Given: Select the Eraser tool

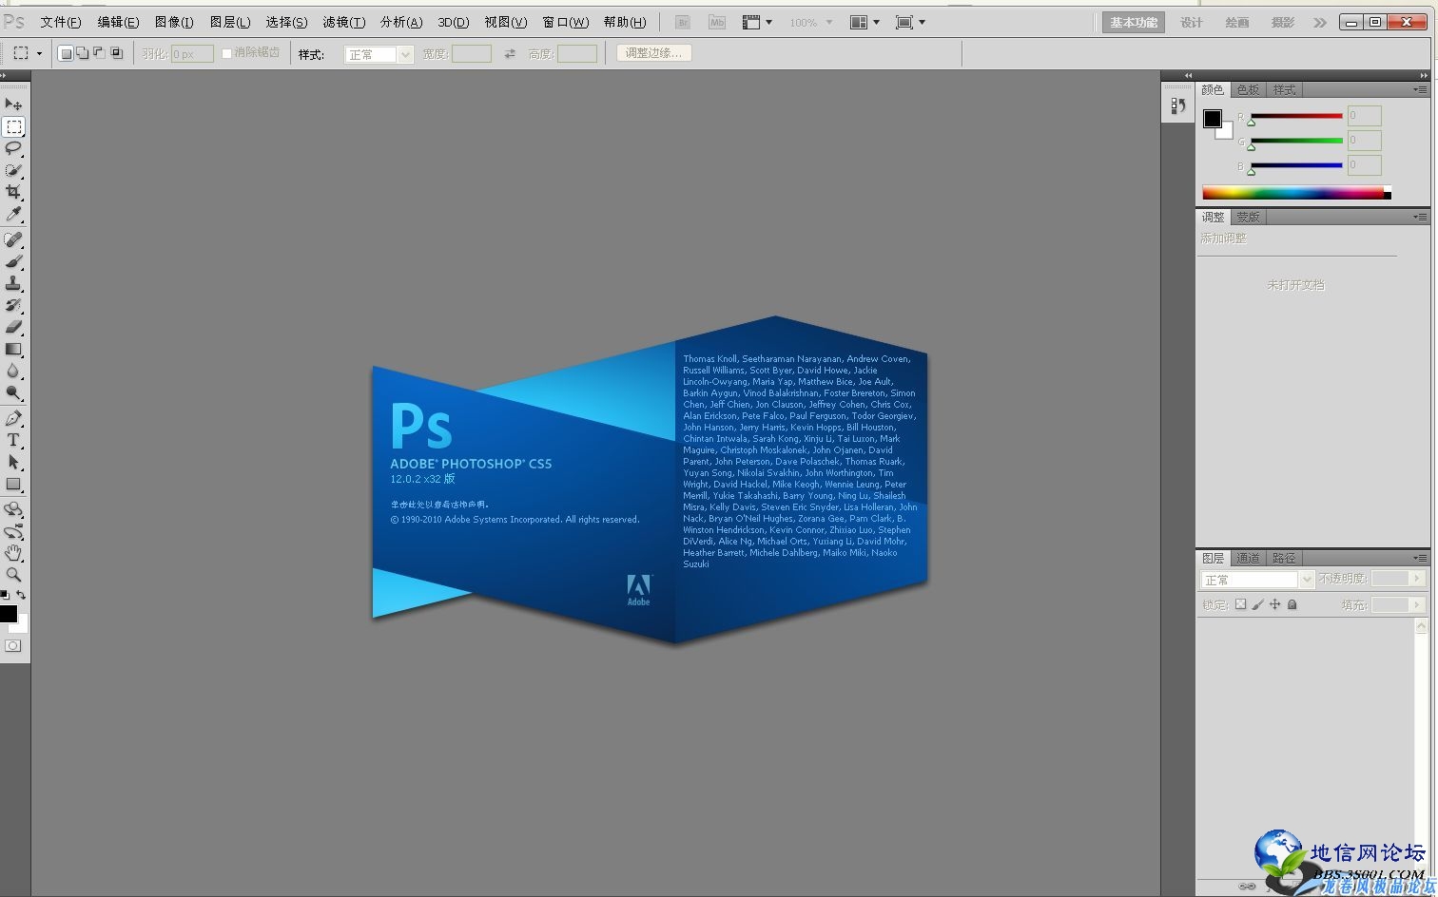Looking at the screenshot, I should coord(13,327).
